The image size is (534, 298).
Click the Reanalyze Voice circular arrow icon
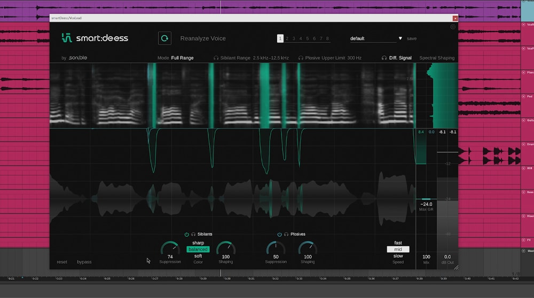[164, 38]
